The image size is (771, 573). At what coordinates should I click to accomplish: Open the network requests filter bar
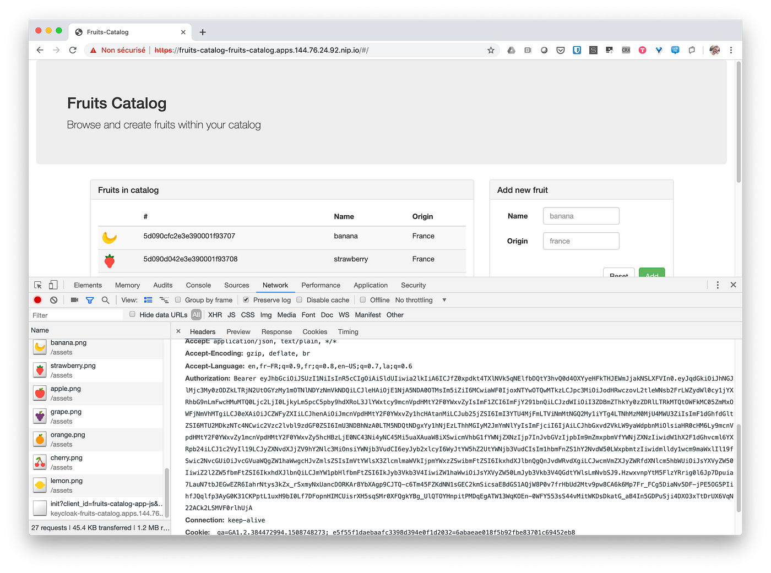tap(90, 300)
